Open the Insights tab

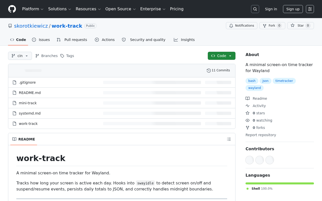(x=184, y=40)
